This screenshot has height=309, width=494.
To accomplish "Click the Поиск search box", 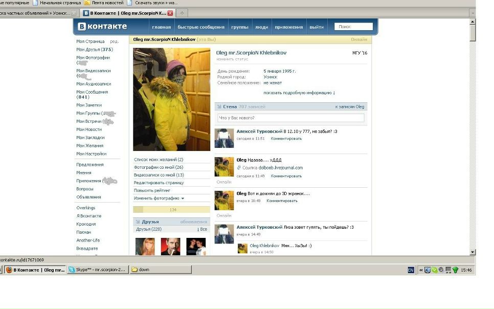I will point(353,27).
